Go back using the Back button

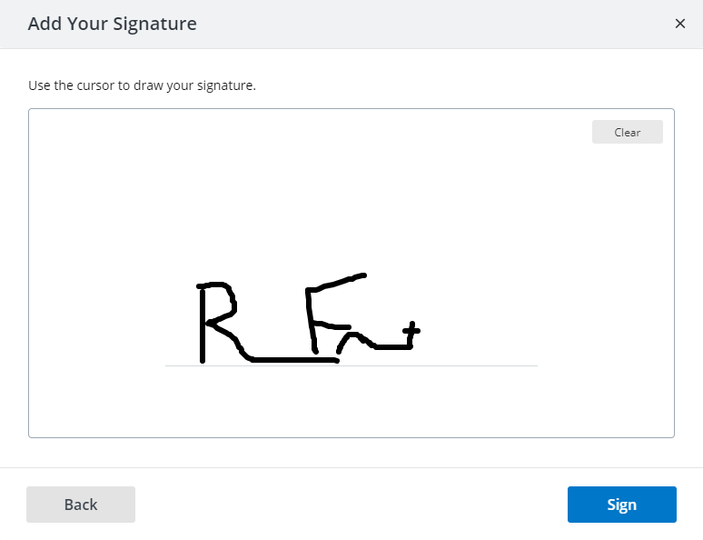81,505
